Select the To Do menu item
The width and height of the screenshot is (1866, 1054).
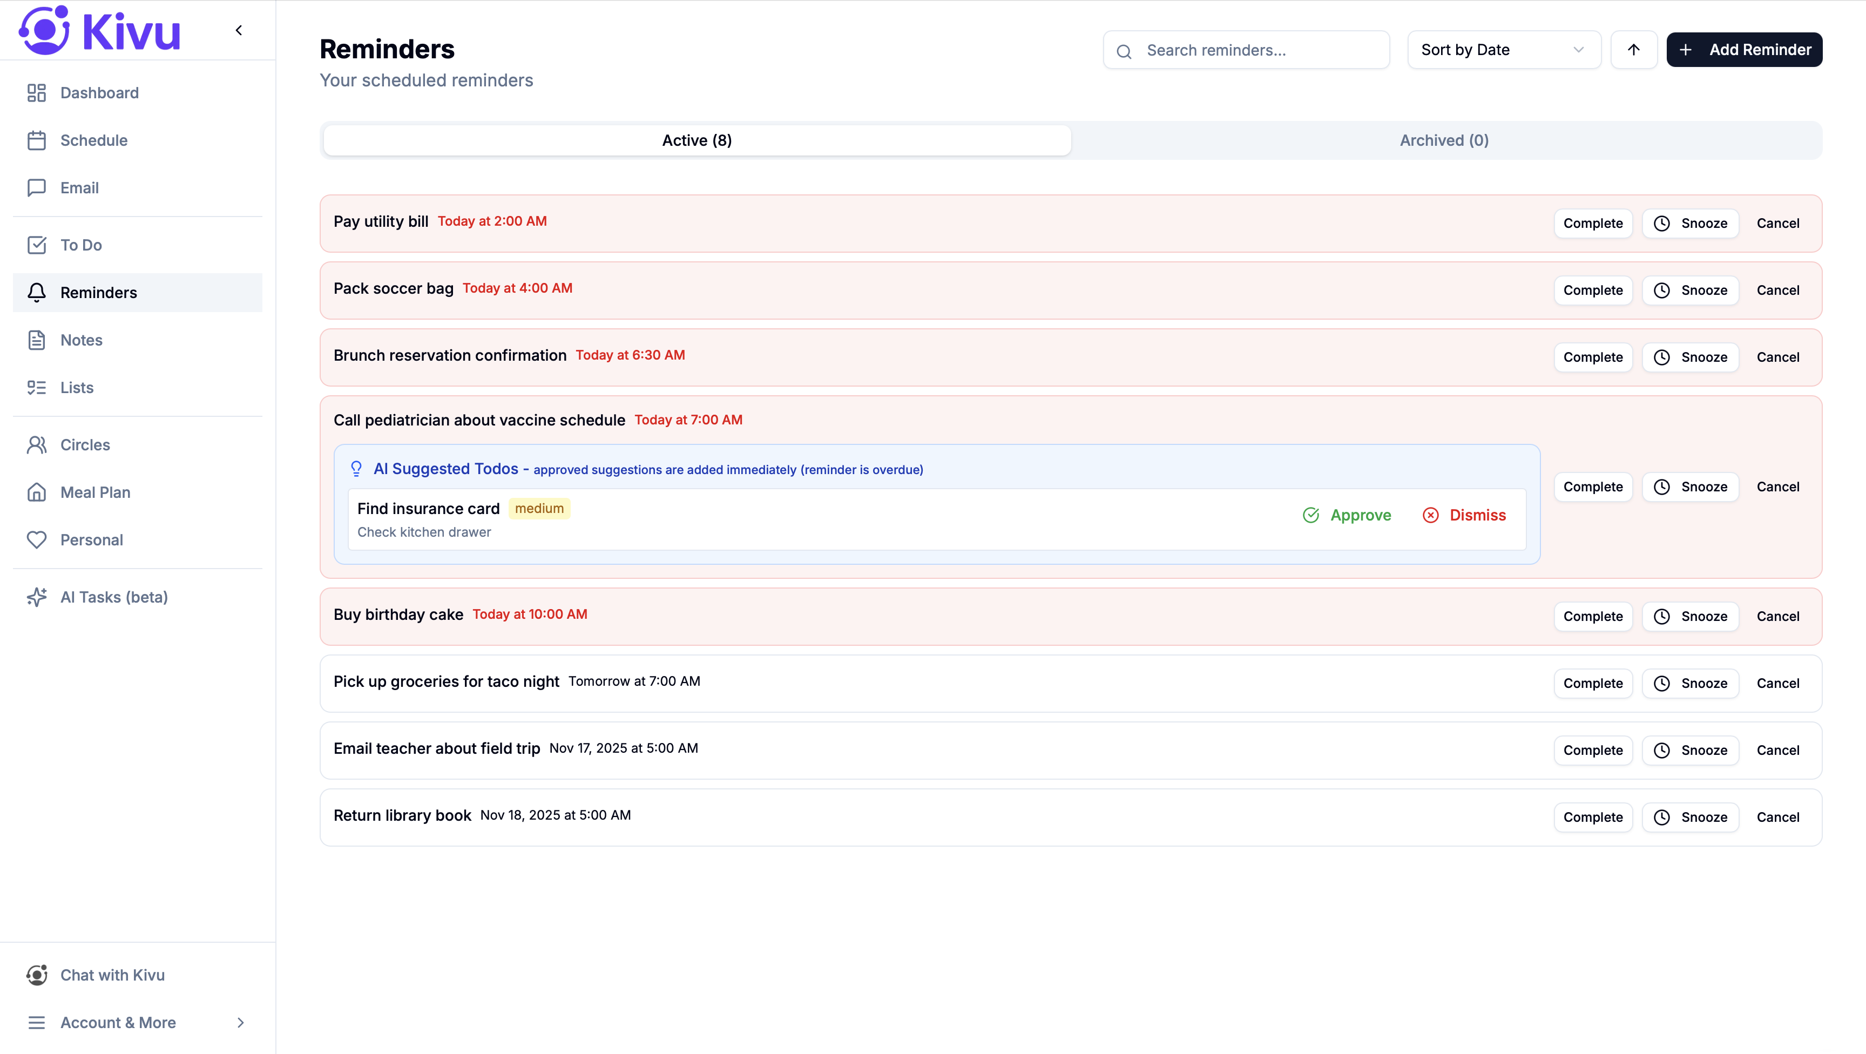point(81,245)
